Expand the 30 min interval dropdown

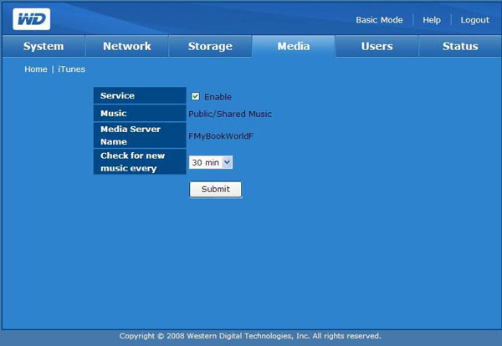tap(210, 162)
